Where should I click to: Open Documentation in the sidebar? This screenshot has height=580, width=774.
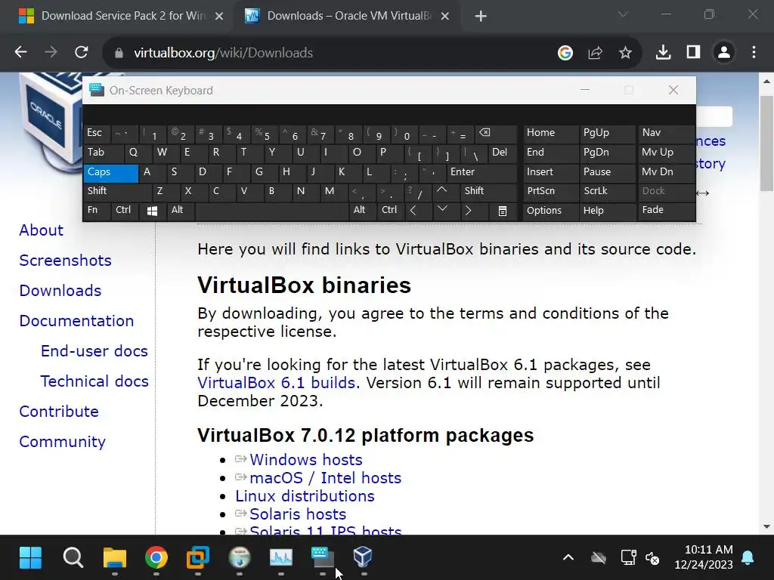coord(76,321)
